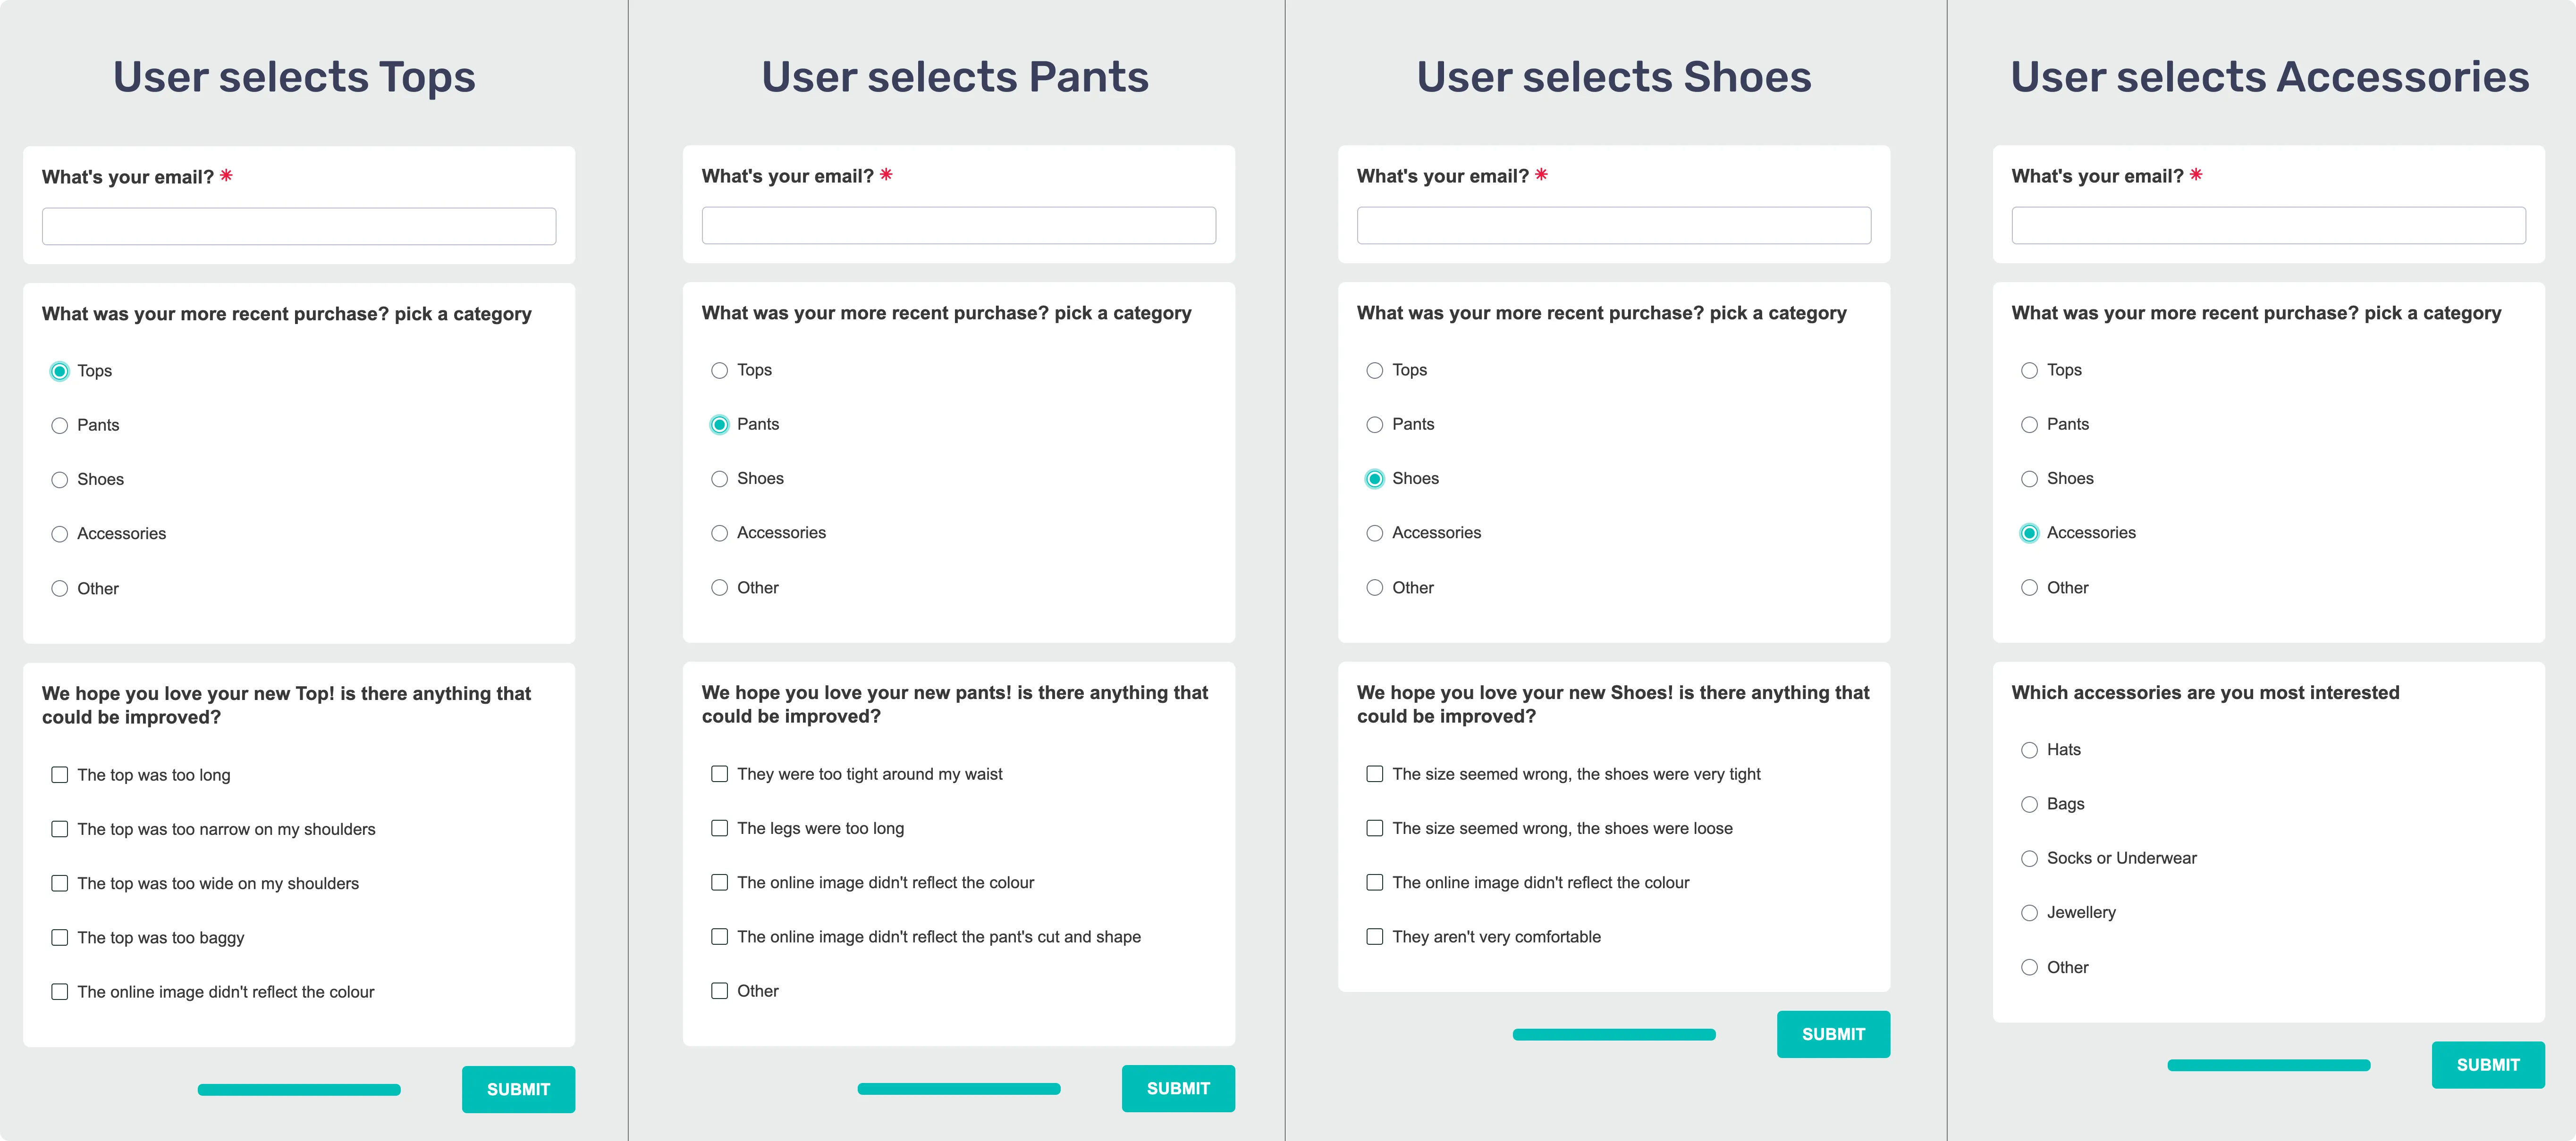Viewport: 2576px width, 1141px height.
Task: Select Socks or Underwear option
Action: tap(2029, 859)
